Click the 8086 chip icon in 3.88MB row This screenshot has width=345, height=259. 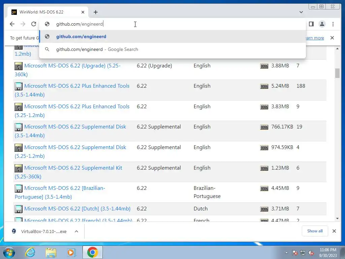(264, 66)
